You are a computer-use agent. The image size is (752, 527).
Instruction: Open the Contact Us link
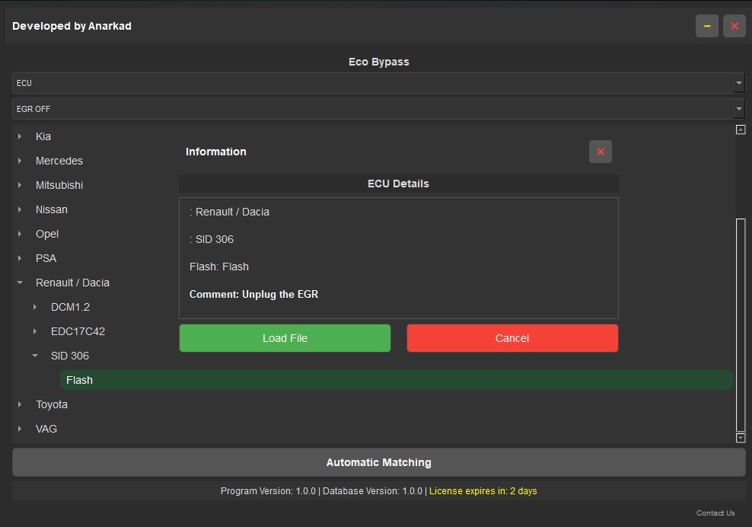(x=715, y=513)
